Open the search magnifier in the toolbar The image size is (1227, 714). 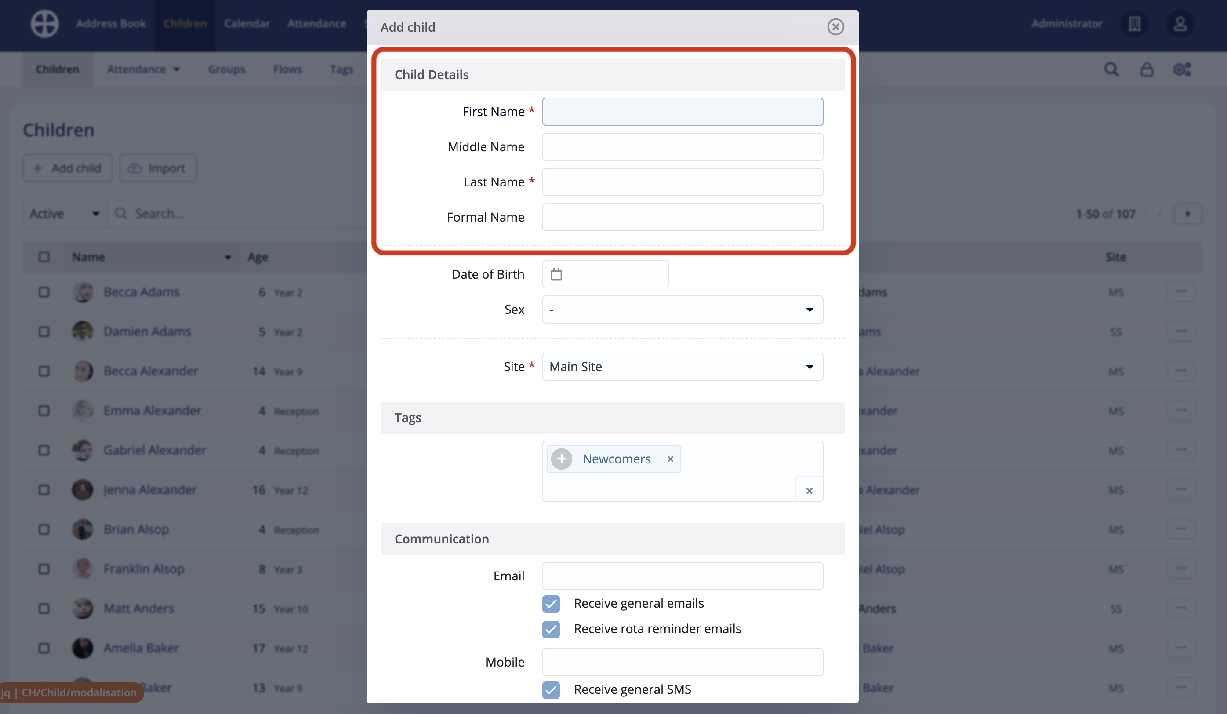pos(1111,69)
